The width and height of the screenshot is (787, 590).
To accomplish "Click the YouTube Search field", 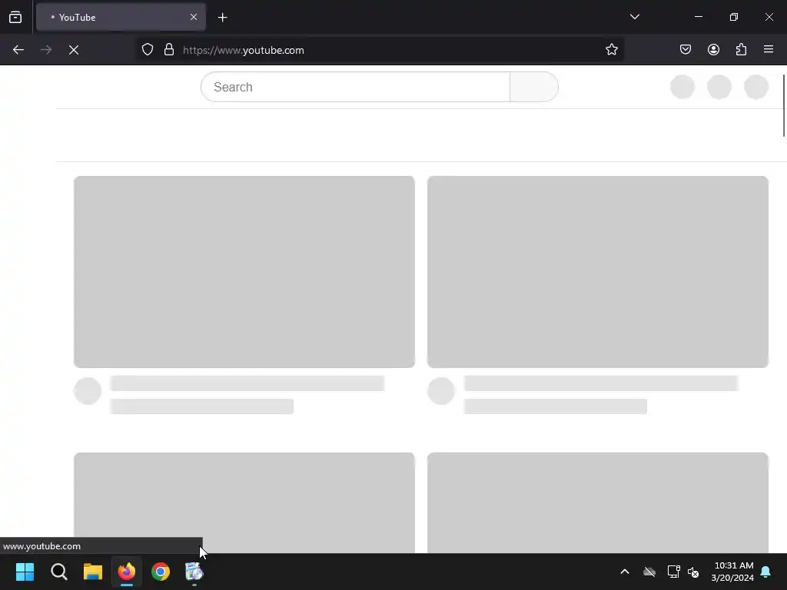I will (355, 87).
